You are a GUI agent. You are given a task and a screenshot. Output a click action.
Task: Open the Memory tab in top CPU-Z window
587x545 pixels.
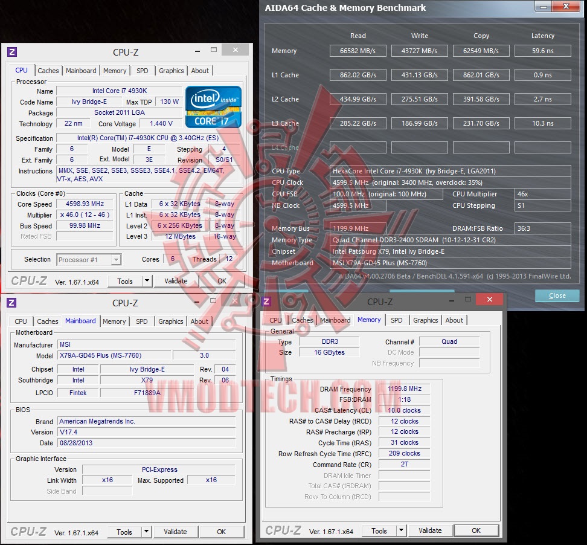(115, 71)
